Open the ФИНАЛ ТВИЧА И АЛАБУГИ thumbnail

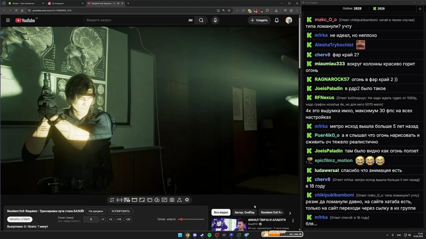[229, 224]
